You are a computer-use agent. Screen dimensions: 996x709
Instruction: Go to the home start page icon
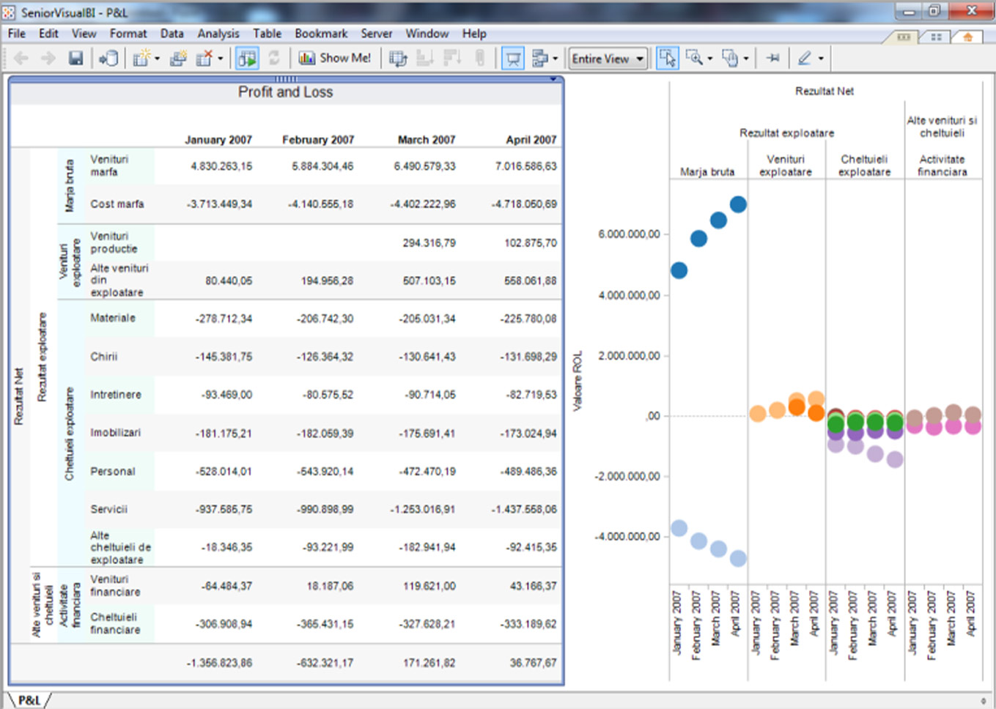(x=967, y=37)
